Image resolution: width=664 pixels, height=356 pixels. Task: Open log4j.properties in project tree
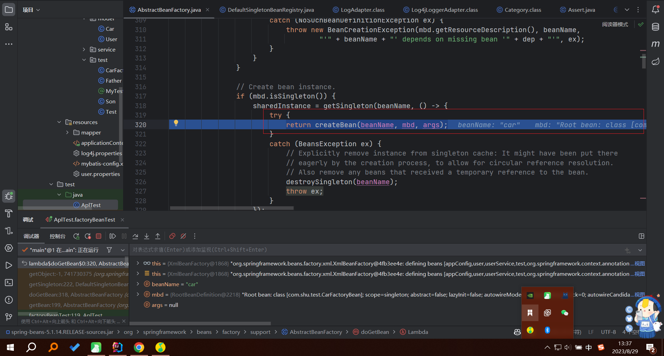(x=98, y=153)
